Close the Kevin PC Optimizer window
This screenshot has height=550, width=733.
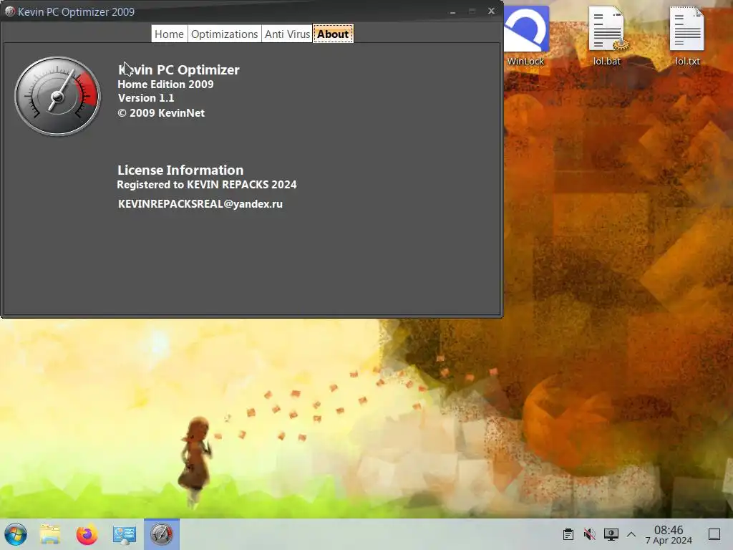click(491, 11)
